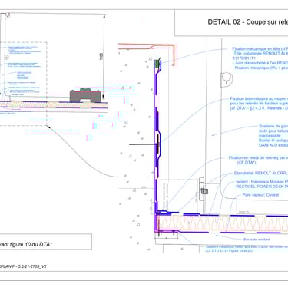Select the 'DANI ALU' annotation line

[273, 145]
